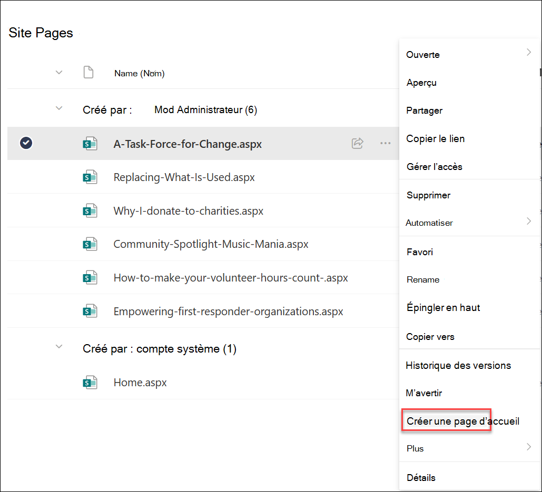Image resolution: width=542 pixels, height=492 pixels.
Task: Open Community-Spotlight-Music-Mania.aspx page link
Action: coord(211,244)
